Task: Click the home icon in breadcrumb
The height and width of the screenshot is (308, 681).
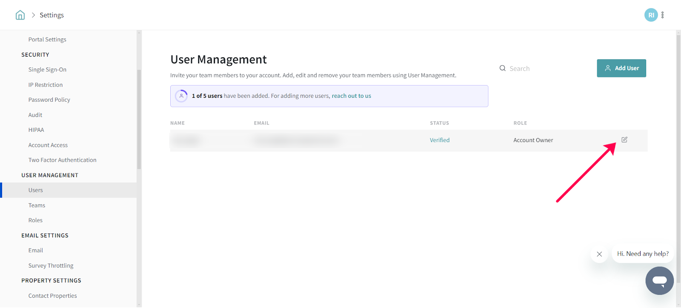Action: click(20, 15)
